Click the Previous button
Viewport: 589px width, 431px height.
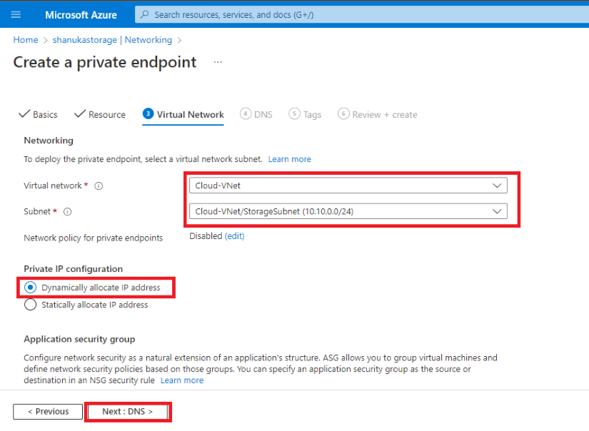48,412
